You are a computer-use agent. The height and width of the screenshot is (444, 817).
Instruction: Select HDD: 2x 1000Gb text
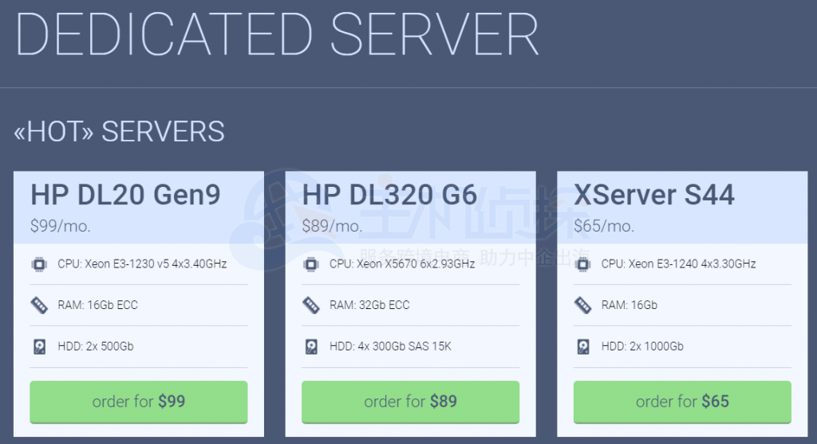tap(642, 347)
